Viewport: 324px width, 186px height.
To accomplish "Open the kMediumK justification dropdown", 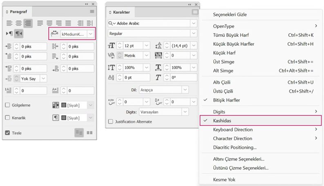I will [x=91, y=34].
